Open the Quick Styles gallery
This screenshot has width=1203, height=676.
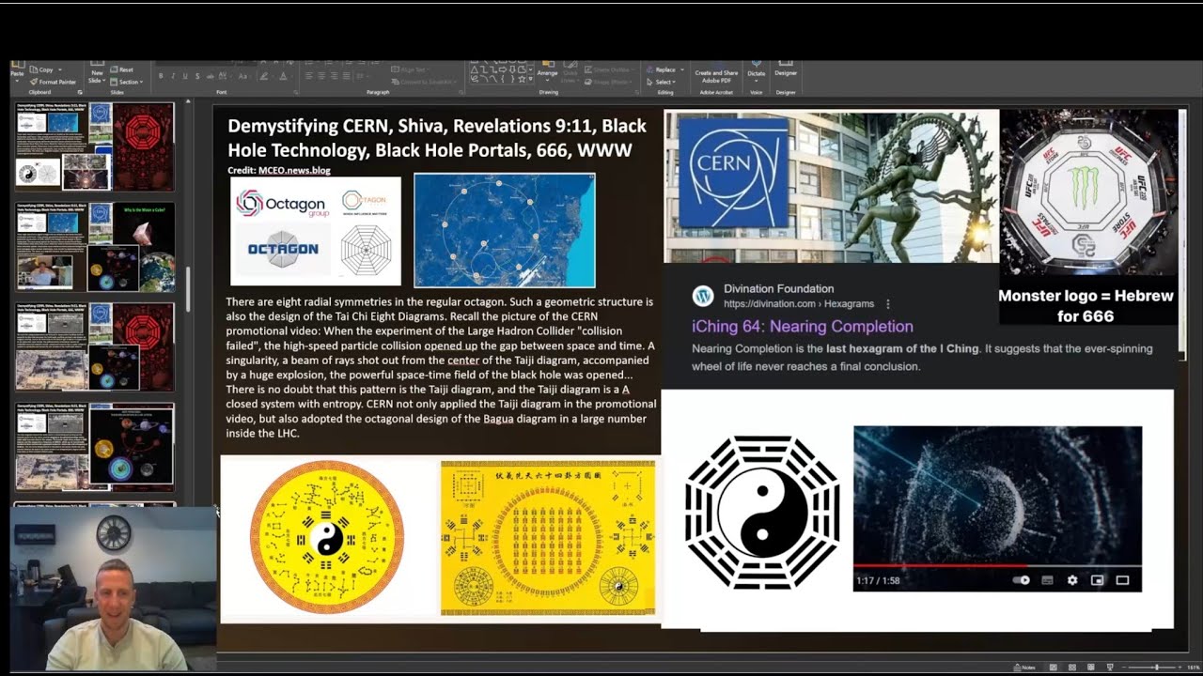570,73
